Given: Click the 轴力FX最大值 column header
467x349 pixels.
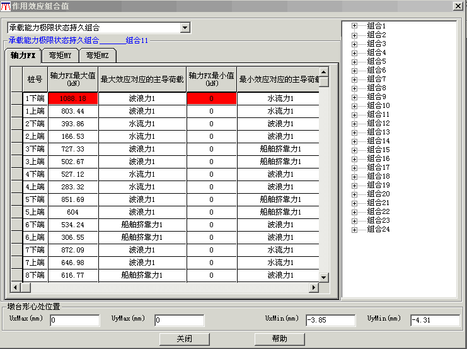Looking at the screenshot, I should 72,79.
